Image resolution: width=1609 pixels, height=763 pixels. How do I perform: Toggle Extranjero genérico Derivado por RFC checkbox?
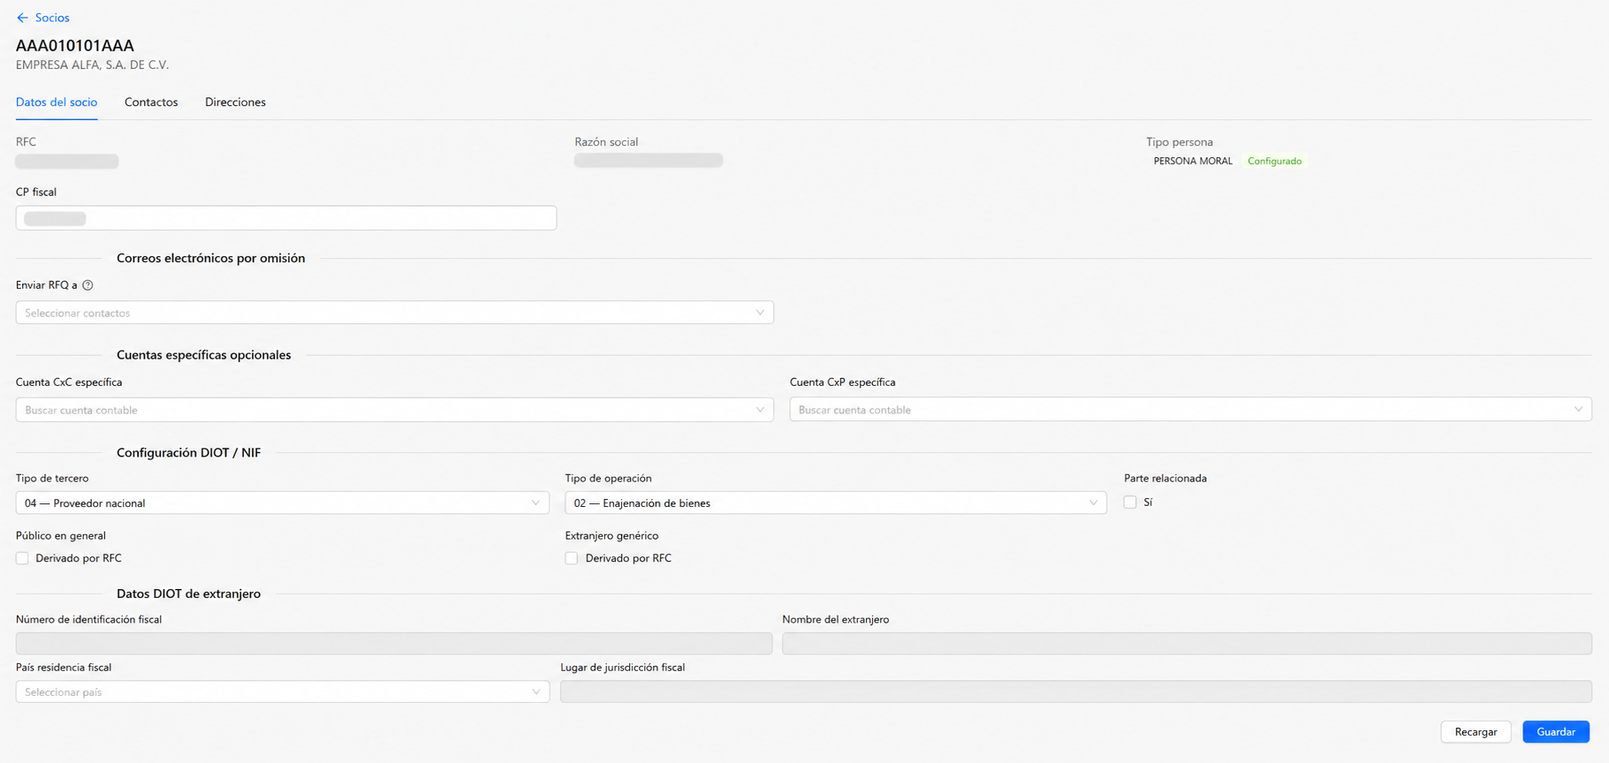(x=572, y=558)
